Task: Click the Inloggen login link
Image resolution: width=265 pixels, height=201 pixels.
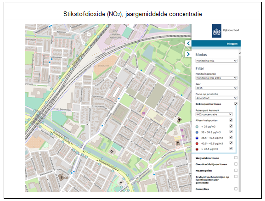Action: tap(232, 44)
